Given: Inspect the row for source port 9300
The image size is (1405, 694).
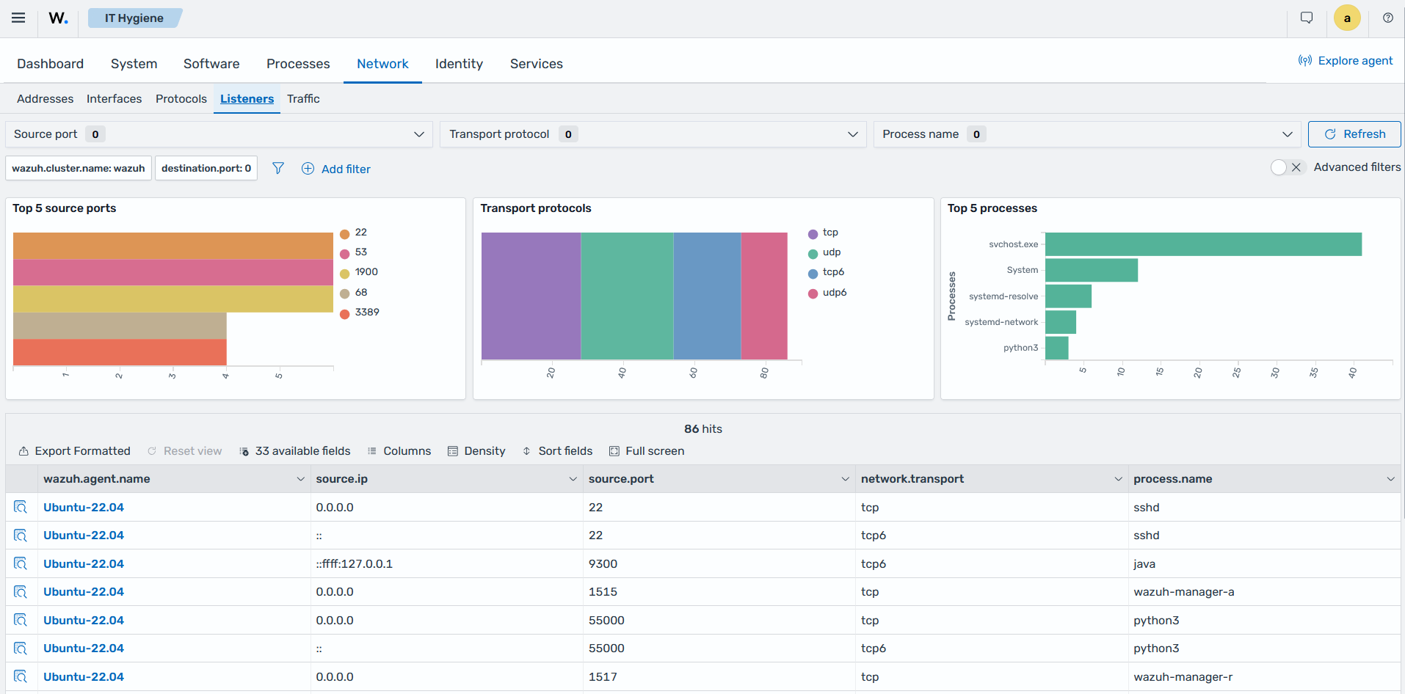Looking at the screenshot, I should [x=21, y=563].
